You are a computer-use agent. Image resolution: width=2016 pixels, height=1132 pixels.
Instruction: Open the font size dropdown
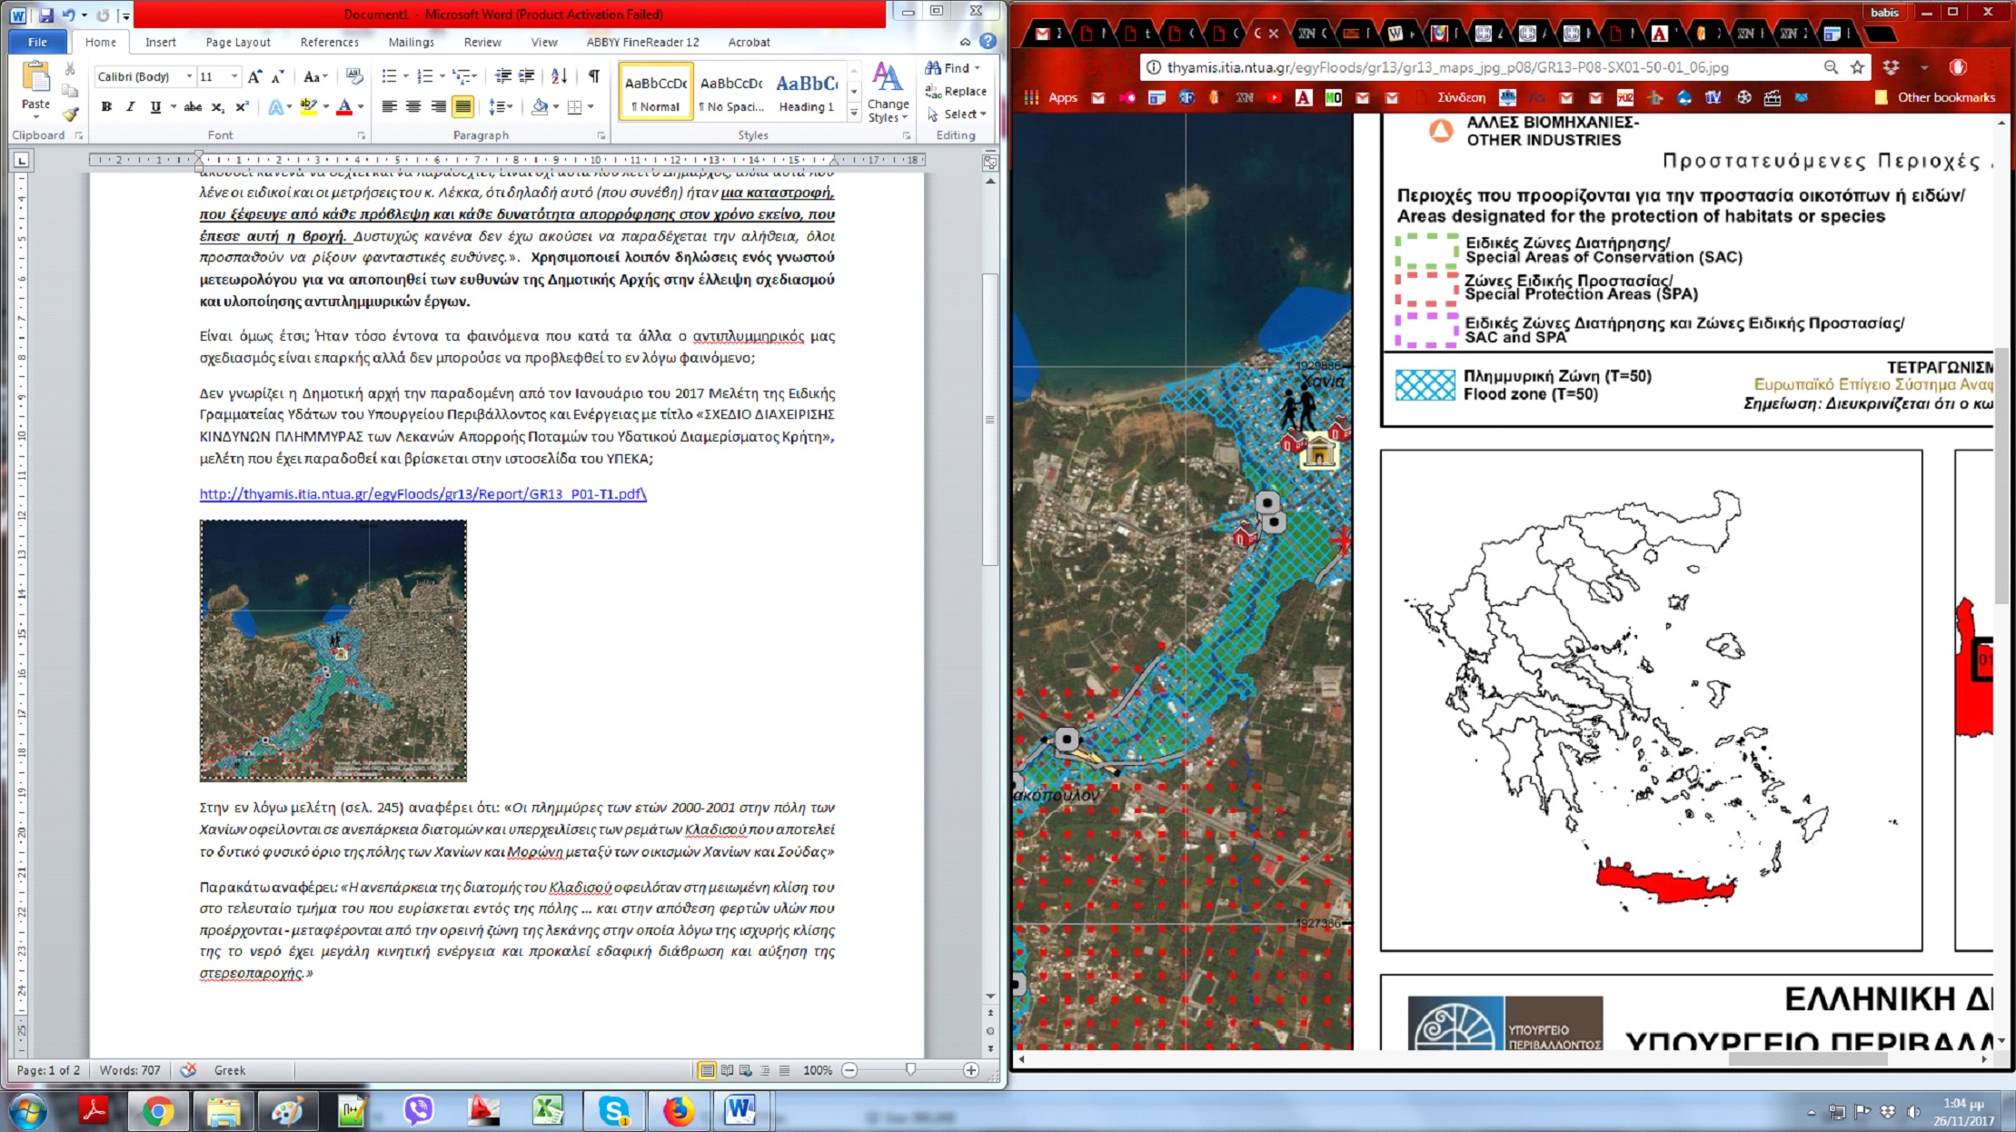pyautogui.click(x=234, y=77)
